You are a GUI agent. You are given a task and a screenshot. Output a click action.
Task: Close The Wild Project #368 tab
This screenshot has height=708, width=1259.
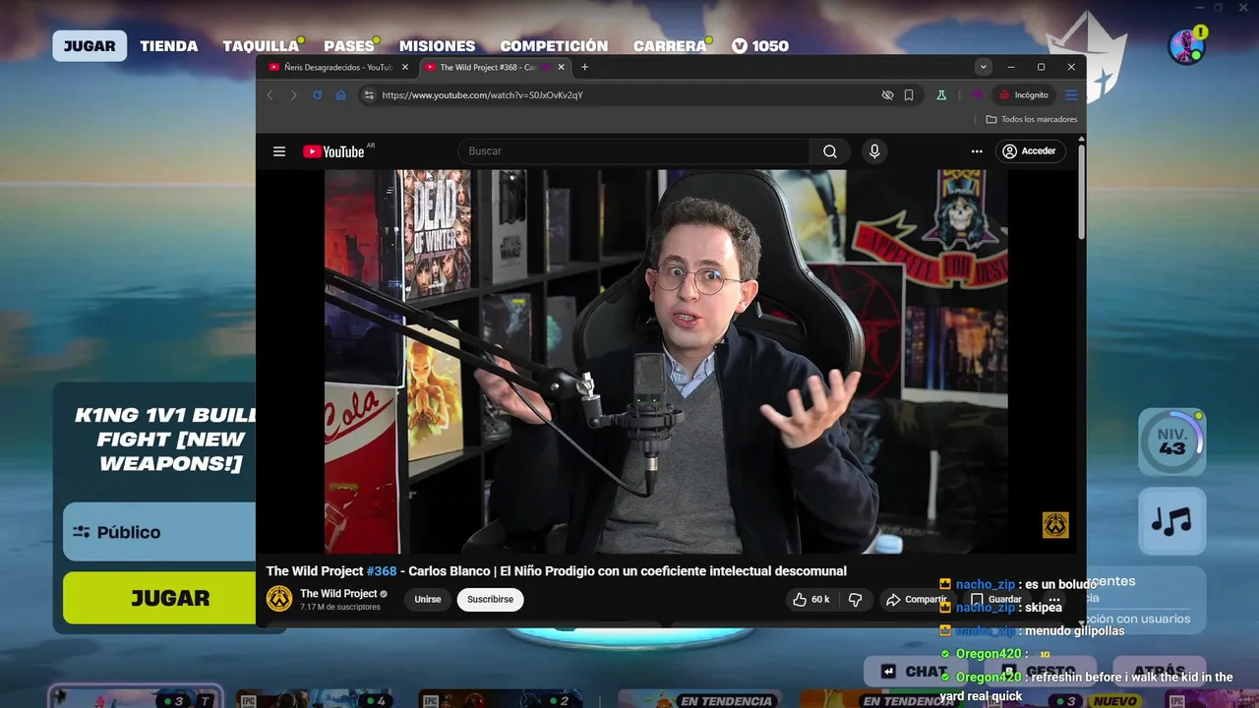562,67
